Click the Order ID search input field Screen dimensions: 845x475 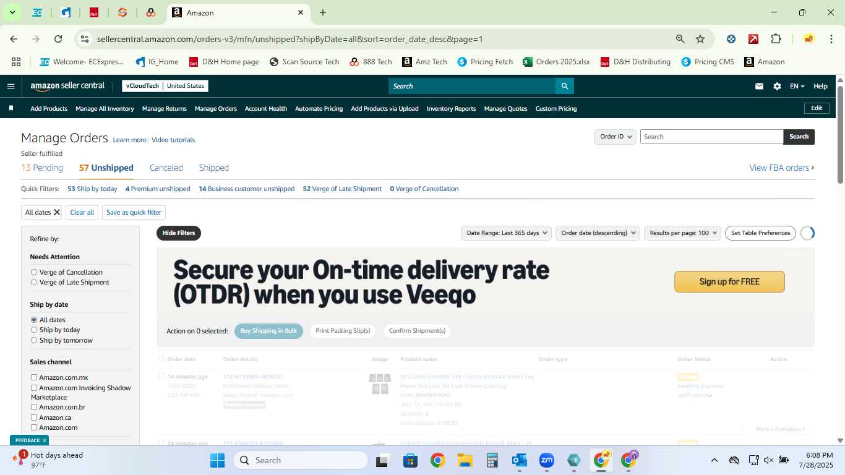coord(711,137)
